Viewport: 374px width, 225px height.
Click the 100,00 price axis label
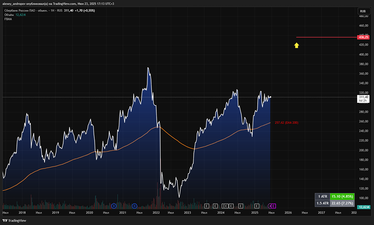pos(364,198)
